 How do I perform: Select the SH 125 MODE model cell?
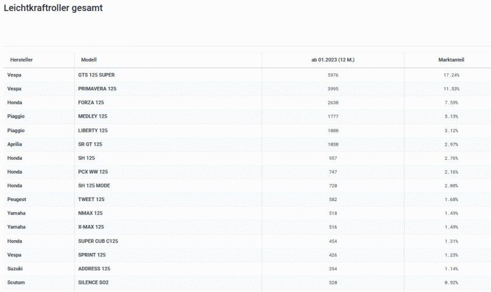[94, 185]
